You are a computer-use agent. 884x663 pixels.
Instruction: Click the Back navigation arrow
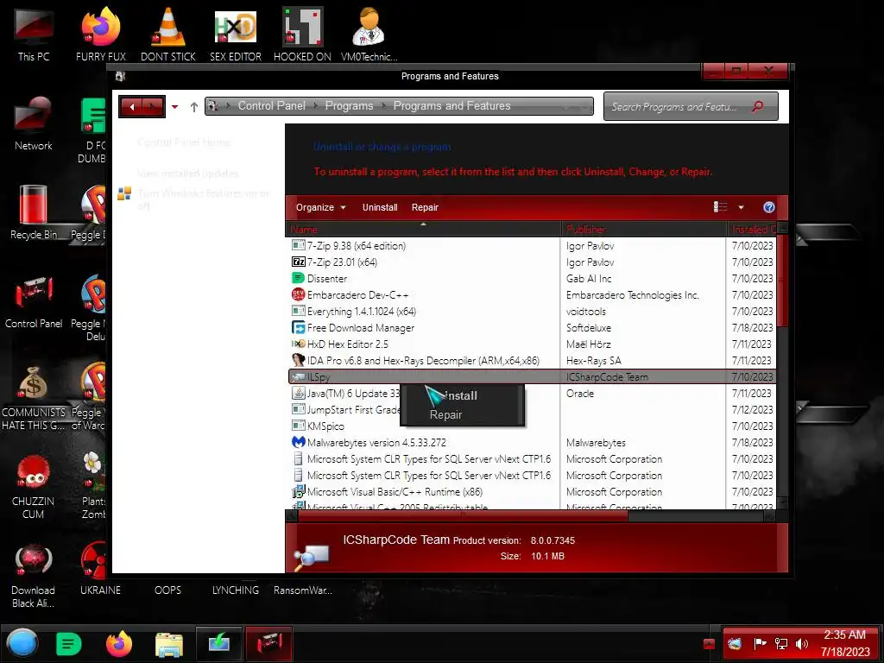click(131, 106)
